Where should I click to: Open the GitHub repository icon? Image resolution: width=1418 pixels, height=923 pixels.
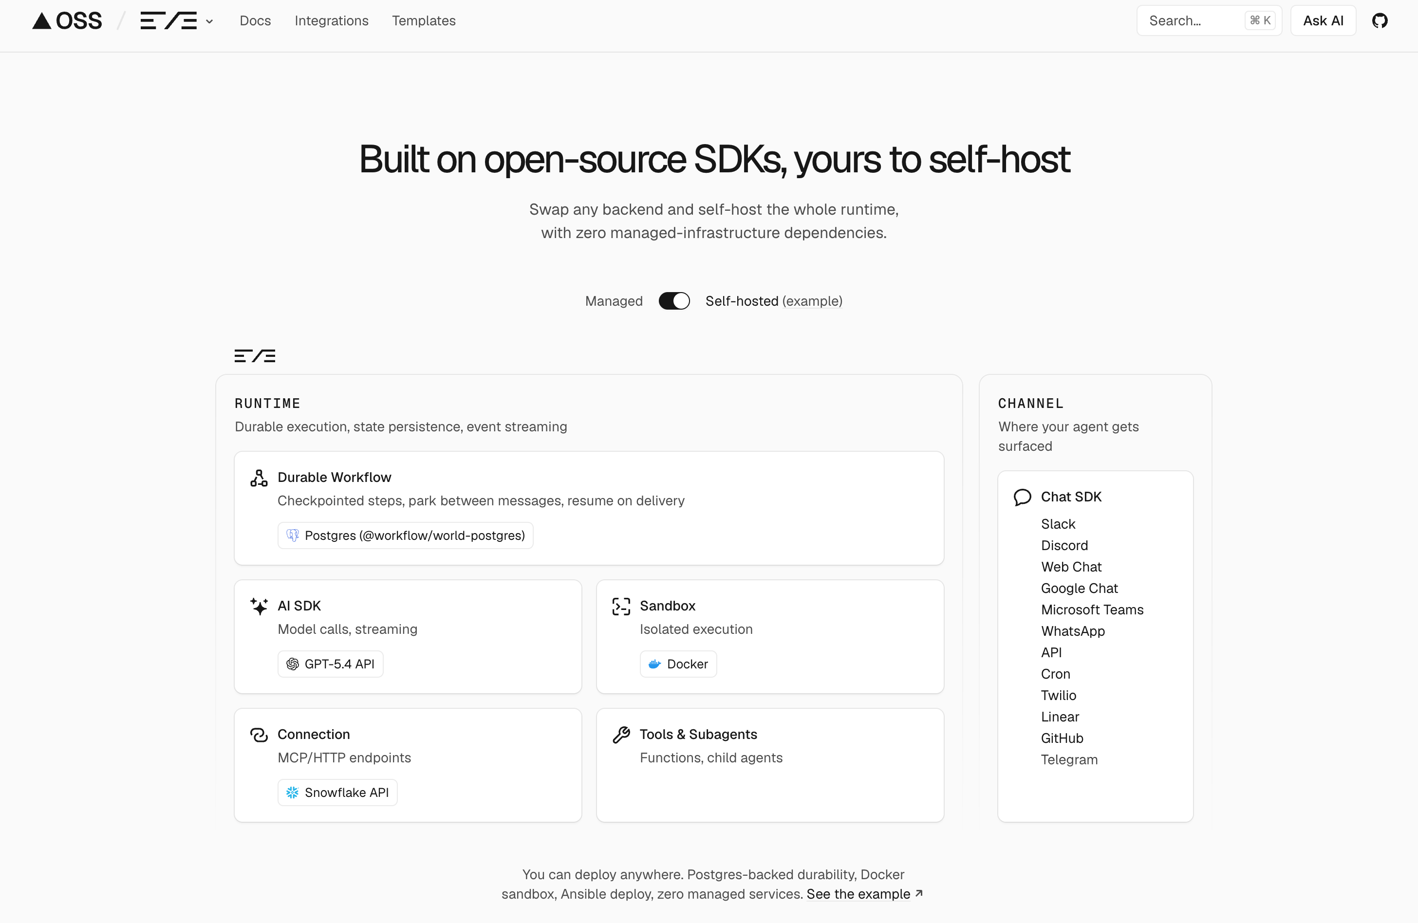pyautogui.click(x=1380, y=21)
